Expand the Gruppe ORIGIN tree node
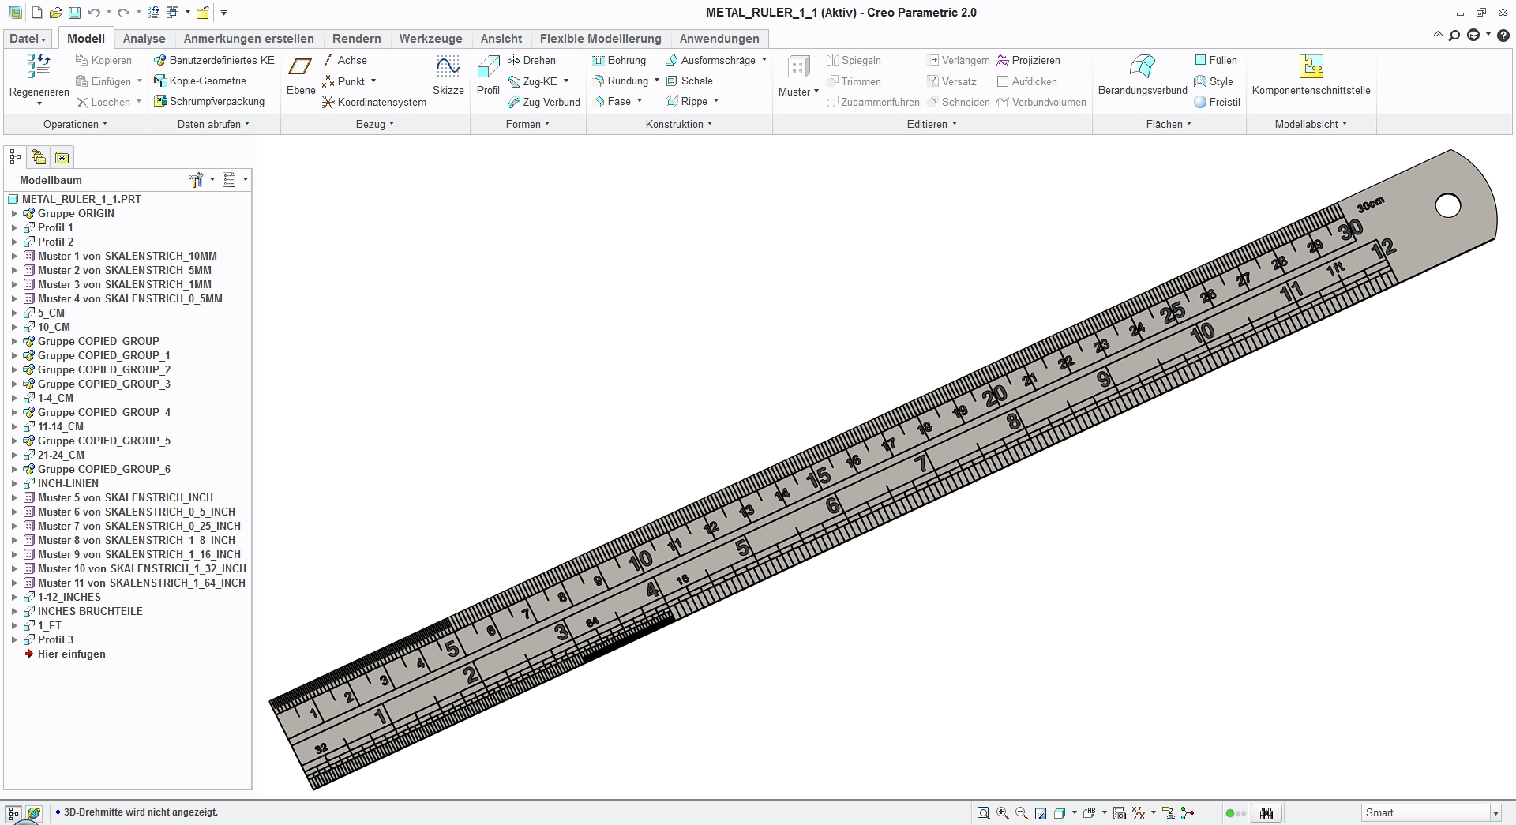The height and width of the screenshot is (825, 1516). point(14,213)
